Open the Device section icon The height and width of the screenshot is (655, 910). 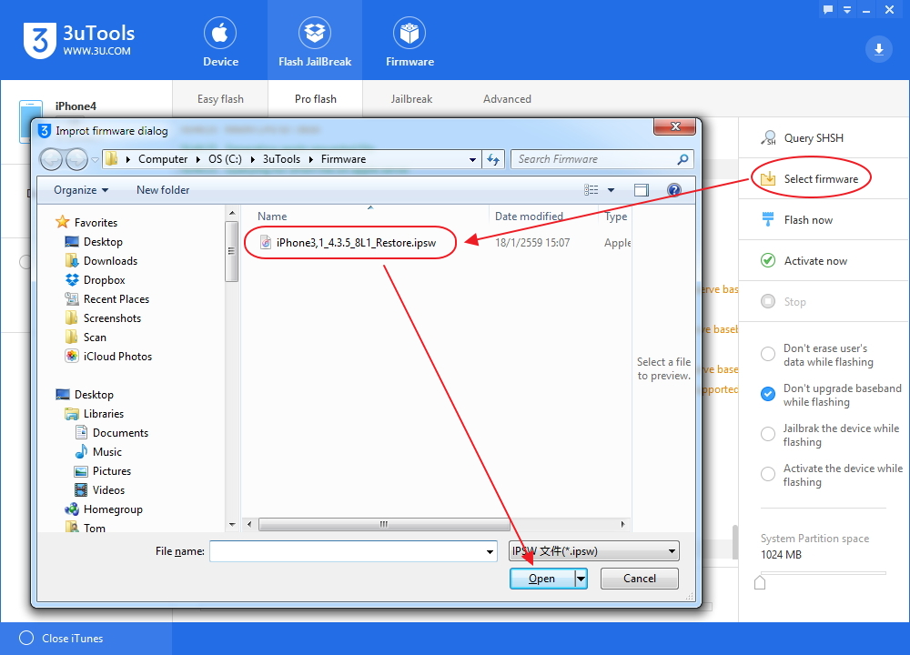tap(220, 33)
